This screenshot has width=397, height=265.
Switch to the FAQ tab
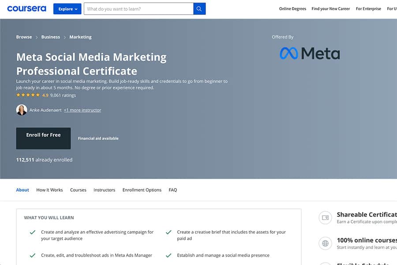click(172, 190)
